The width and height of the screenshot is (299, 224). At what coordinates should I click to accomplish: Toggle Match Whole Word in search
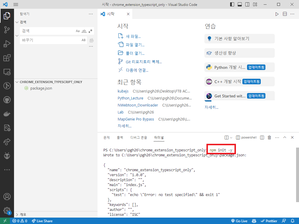point(84,31)
